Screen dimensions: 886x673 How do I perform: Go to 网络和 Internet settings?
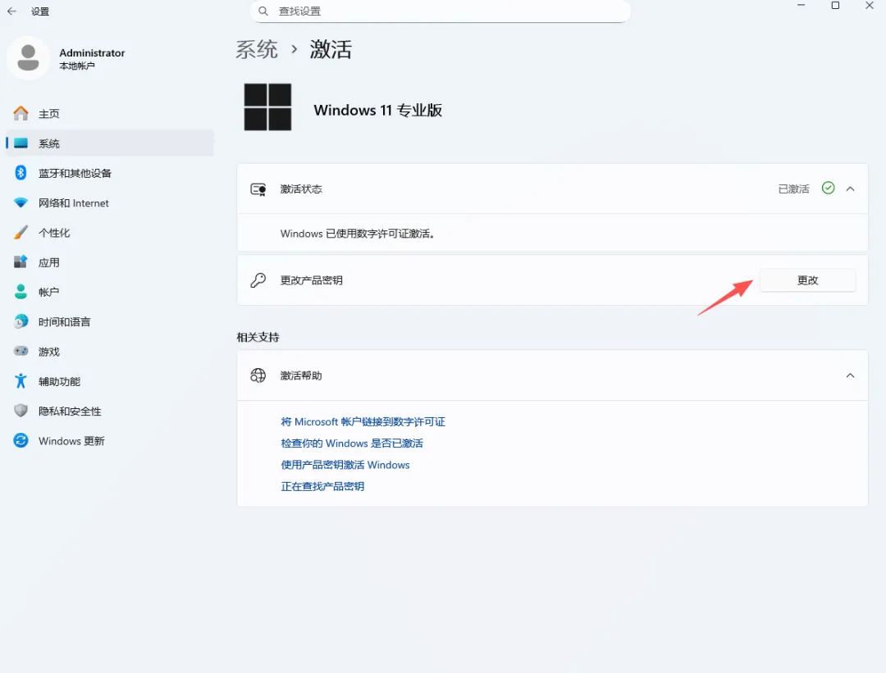click(110, 202)
